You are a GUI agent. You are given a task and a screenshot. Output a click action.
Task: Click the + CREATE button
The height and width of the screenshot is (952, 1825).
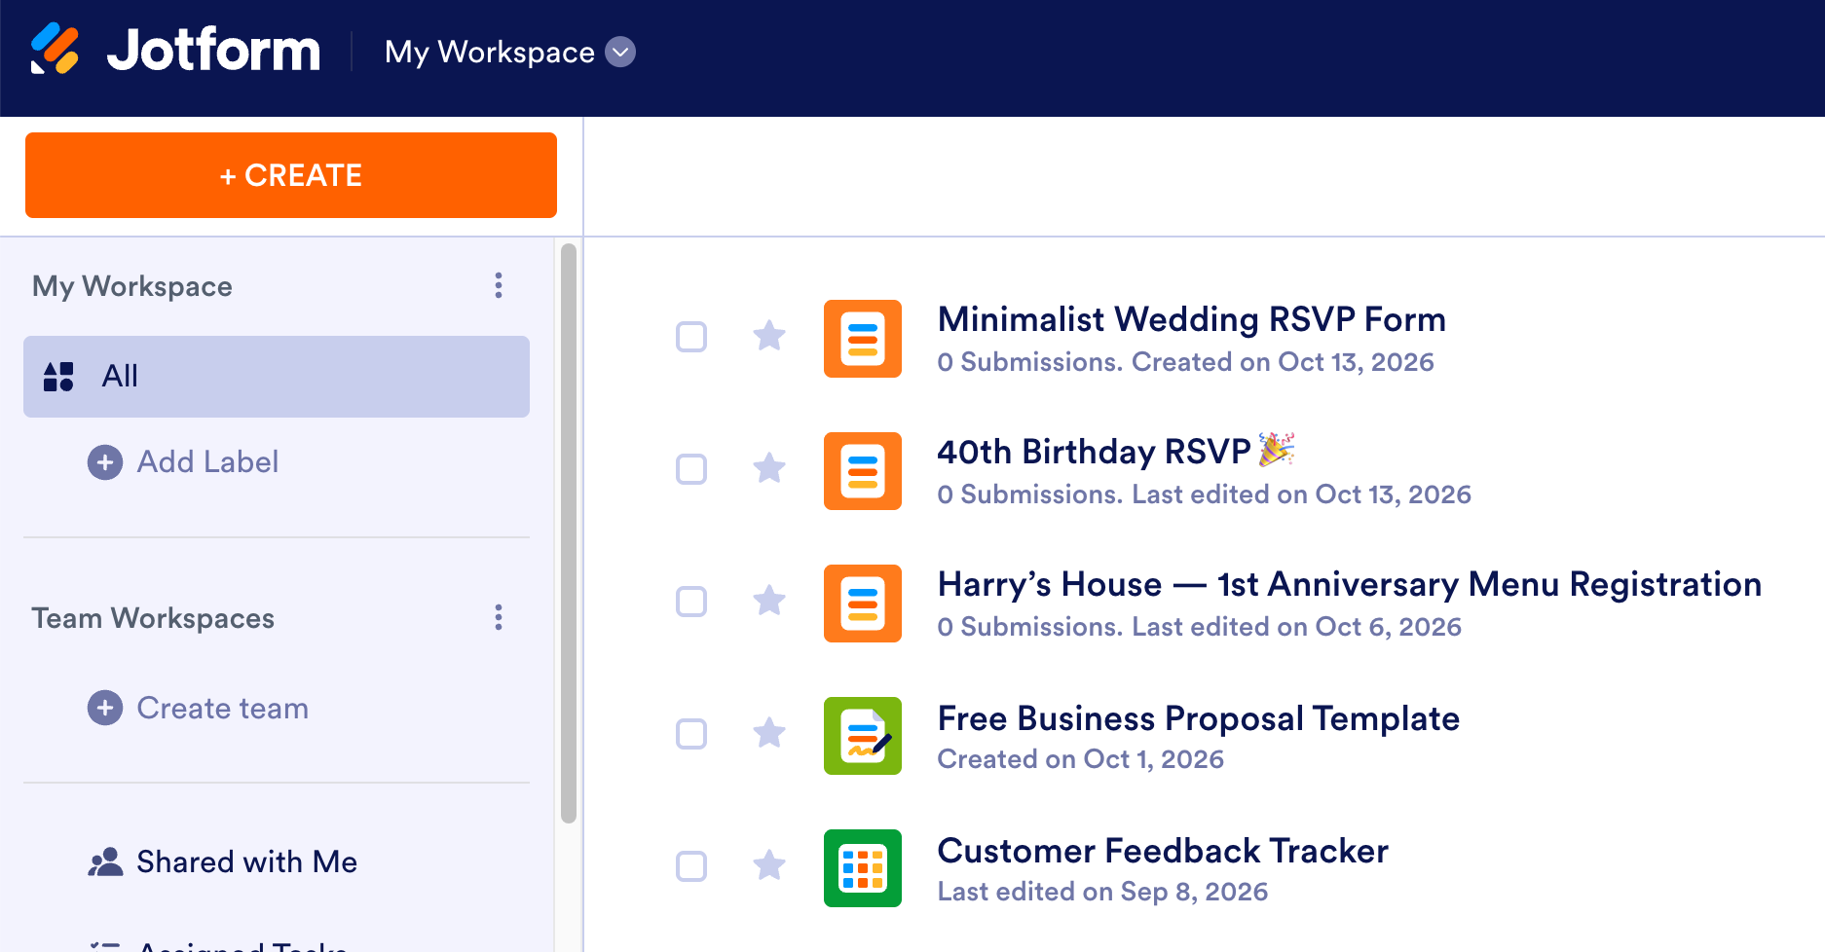tap(291, 175)
